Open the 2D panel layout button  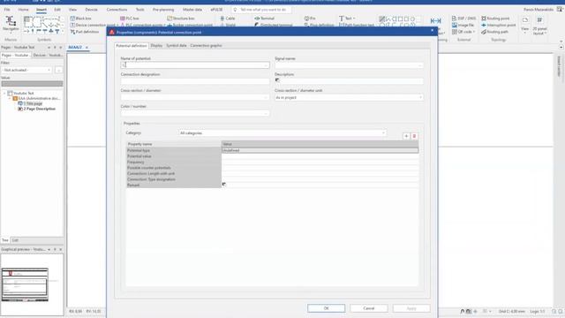(539, 26)
